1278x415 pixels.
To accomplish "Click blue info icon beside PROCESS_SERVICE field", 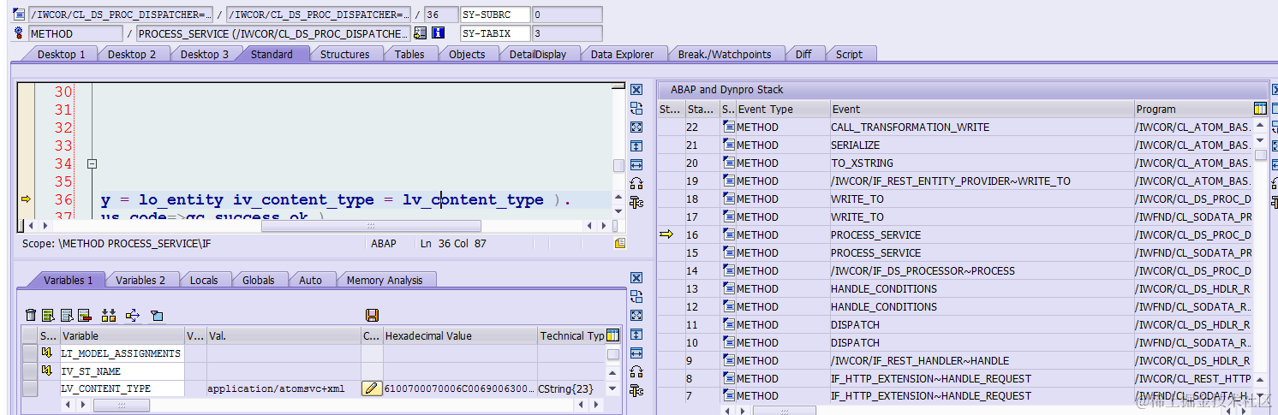I will (439, 33).
